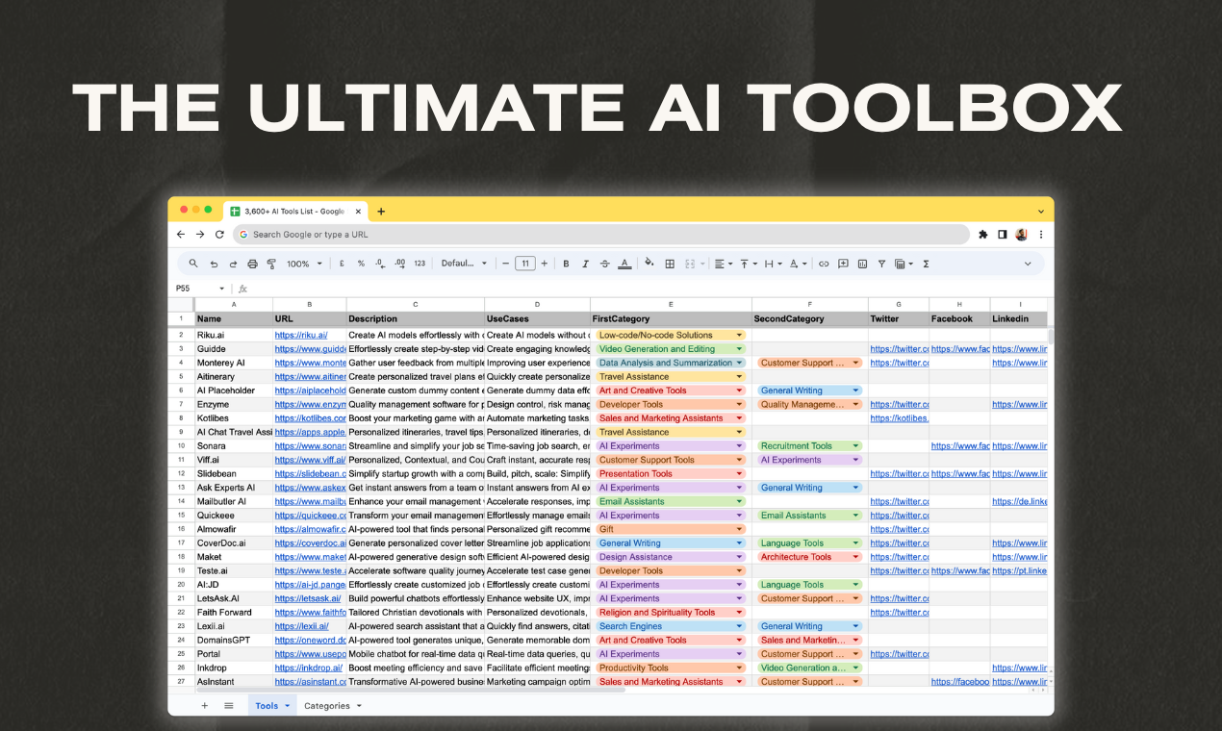The height and width of the screenshot is (731, 1222).
Task: Open the Chrome three-dot menu
Action: coord(1040,234)
